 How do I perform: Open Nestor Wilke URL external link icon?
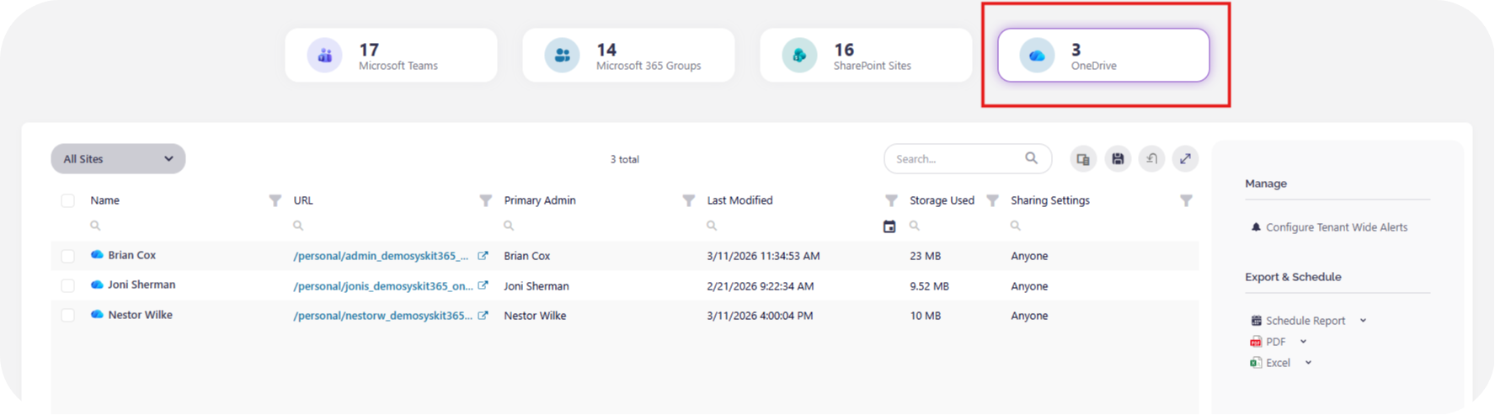pos(483,315)
